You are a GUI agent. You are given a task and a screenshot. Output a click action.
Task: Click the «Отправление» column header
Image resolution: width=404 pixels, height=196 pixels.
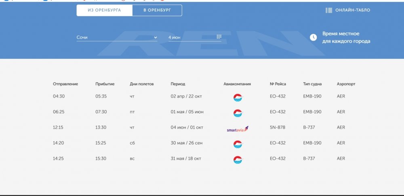[x=65, y=84]
